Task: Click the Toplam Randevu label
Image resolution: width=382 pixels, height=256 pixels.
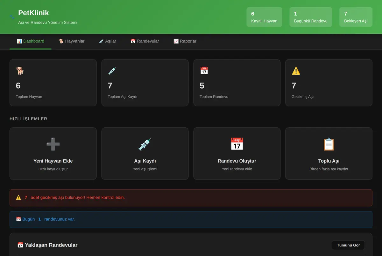Action: click(x=214, y=97)
